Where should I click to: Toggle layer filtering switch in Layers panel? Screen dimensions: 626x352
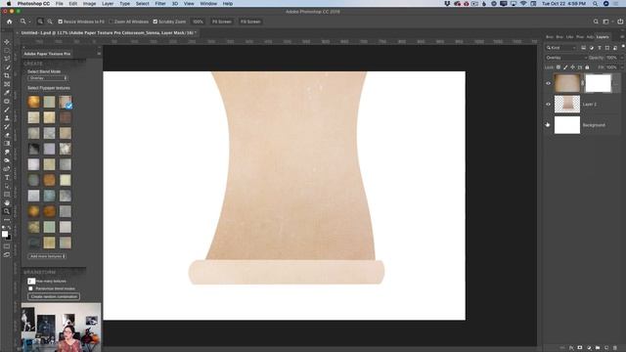tap(623, 47)
